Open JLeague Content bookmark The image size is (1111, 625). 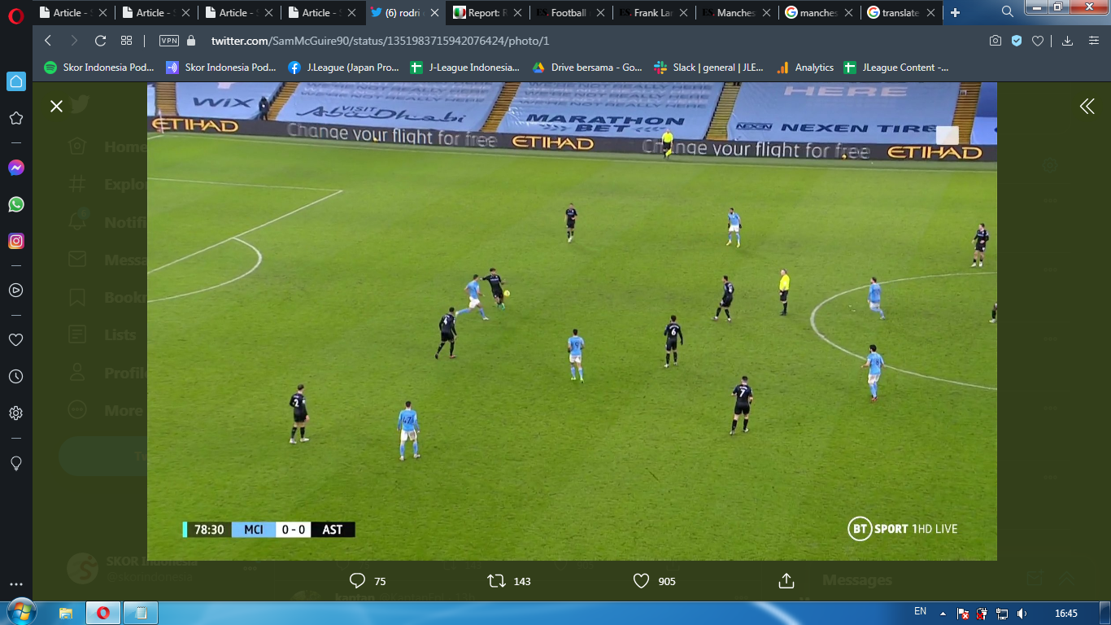897,68
